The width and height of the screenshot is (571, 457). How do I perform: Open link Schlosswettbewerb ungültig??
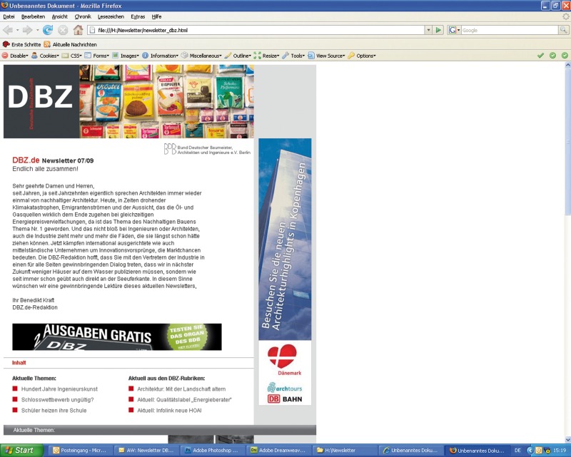(x=58, y=399)
